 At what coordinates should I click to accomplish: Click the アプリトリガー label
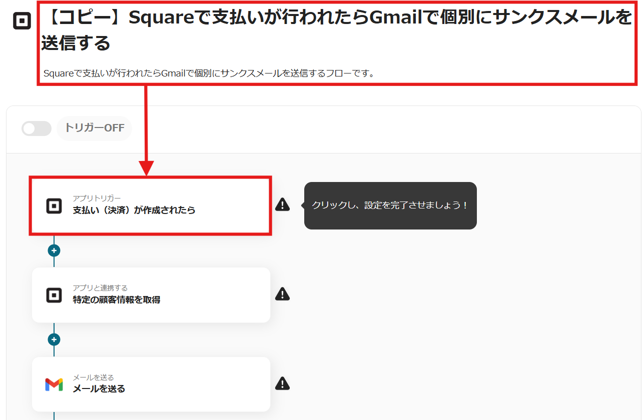click(x=97, y=198)
